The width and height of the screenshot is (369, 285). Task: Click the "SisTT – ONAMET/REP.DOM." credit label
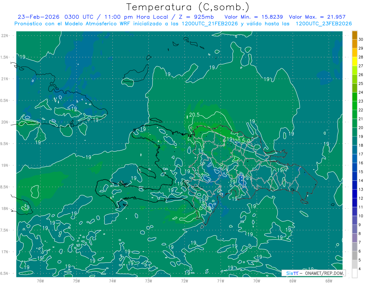coord(314,273)
